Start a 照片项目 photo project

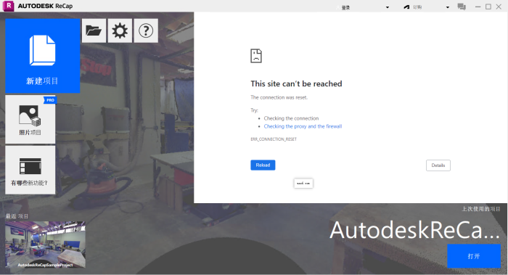(x=30, y=120)
